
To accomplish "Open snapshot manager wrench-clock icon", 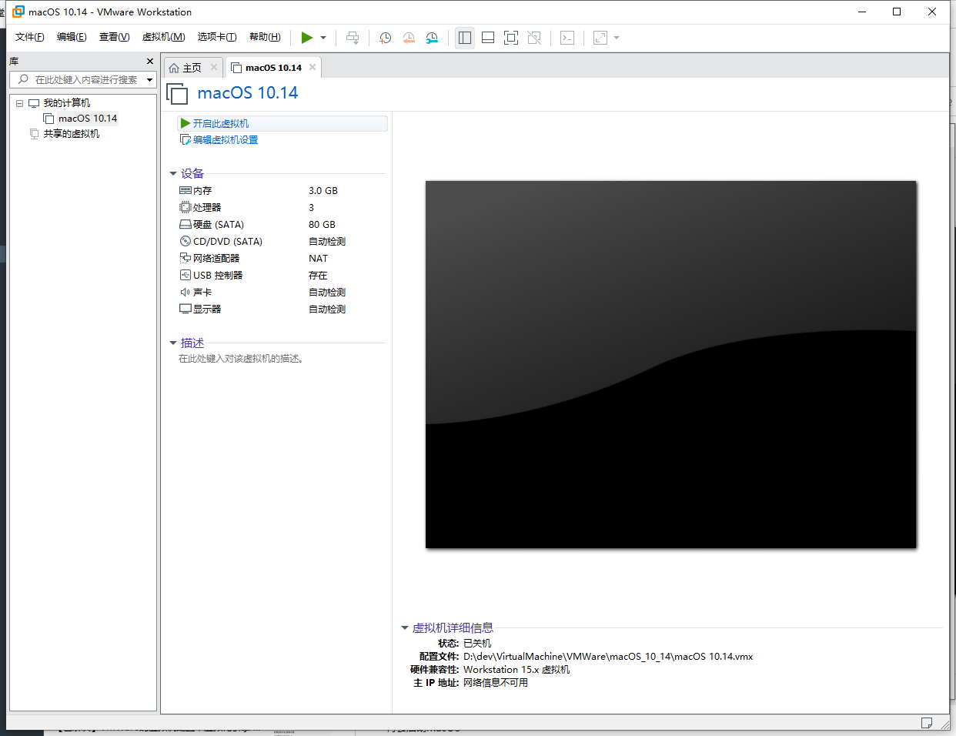I will (x=432, y=38).
